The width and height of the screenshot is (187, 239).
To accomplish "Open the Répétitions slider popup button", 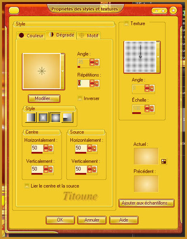I will click(97, 83).
